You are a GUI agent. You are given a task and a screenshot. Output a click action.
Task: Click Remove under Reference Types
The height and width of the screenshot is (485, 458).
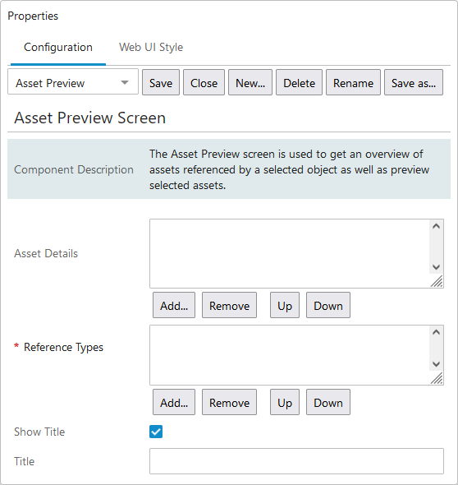[x=229, y=402]
